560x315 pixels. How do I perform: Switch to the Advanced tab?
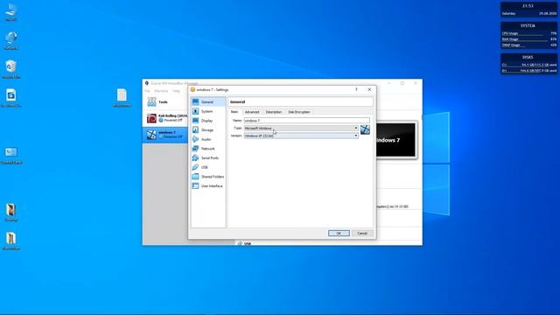tap(252, 112)
